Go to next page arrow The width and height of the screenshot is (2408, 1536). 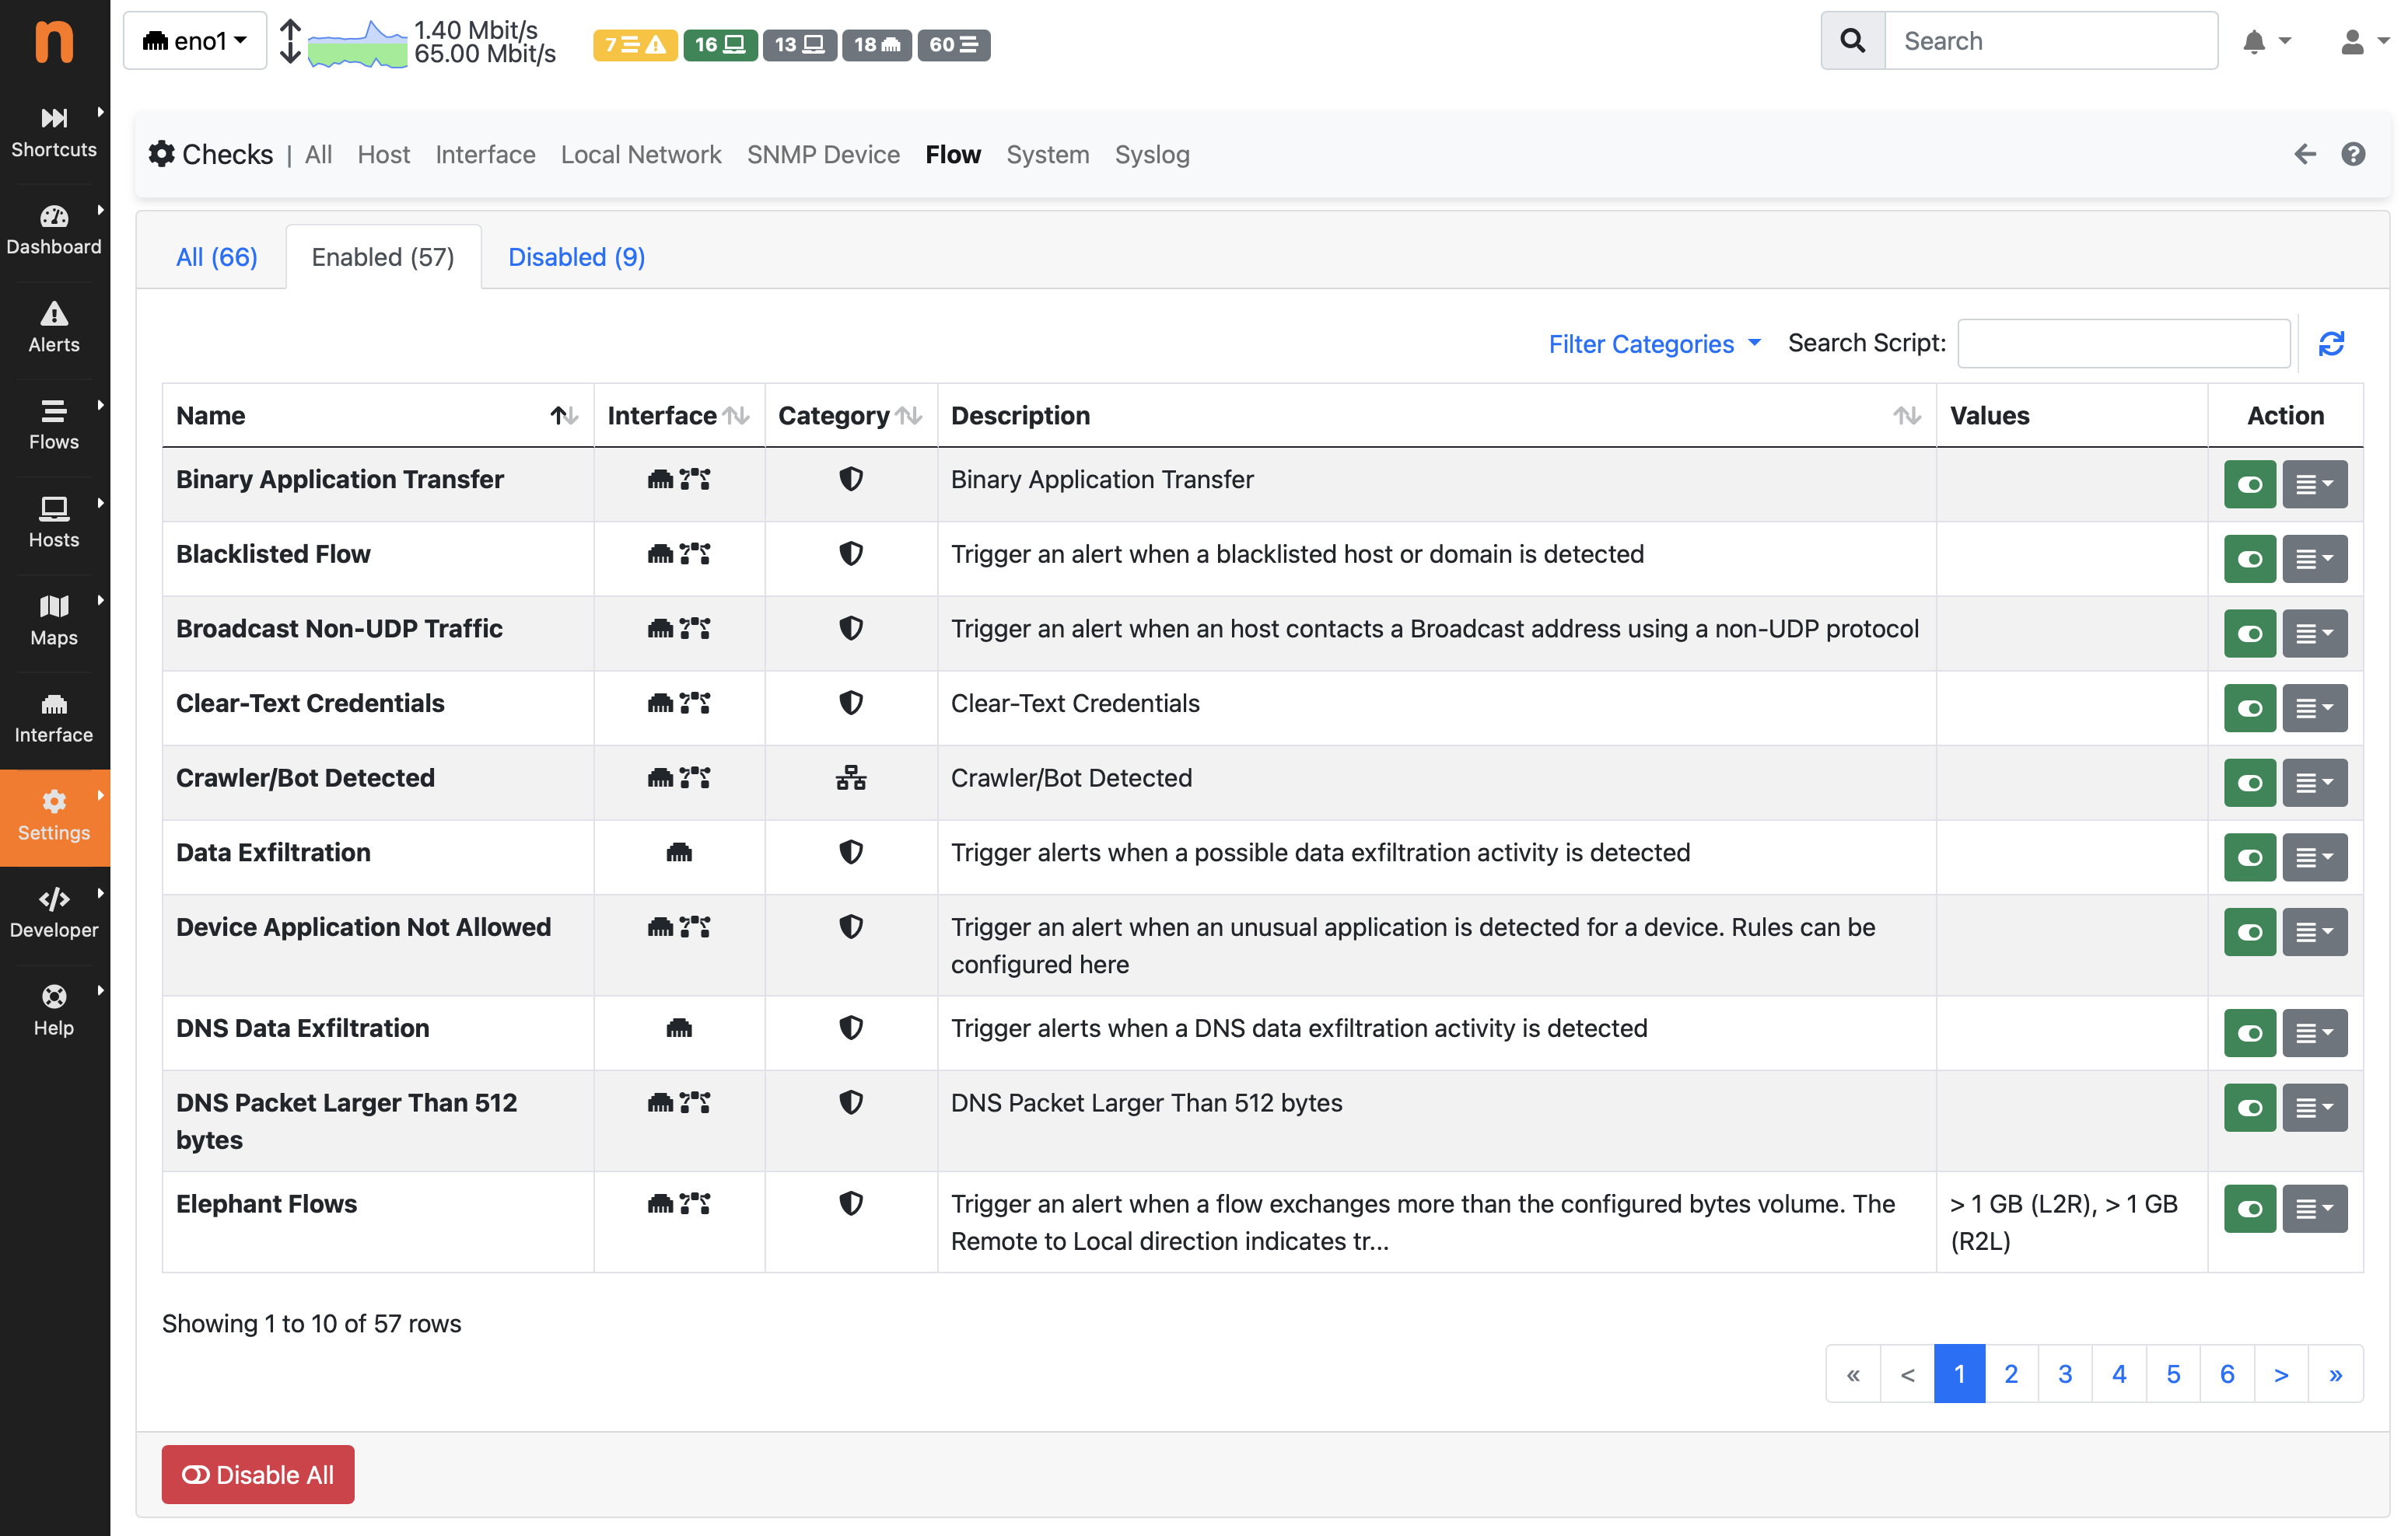(x=2281, y=1374)
